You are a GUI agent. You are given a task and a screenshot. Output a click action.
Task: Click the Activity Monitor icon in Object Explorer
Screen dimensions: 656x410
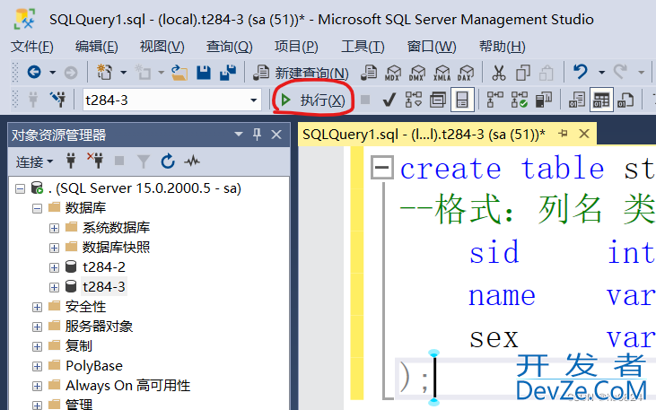(x=192, y=161)
